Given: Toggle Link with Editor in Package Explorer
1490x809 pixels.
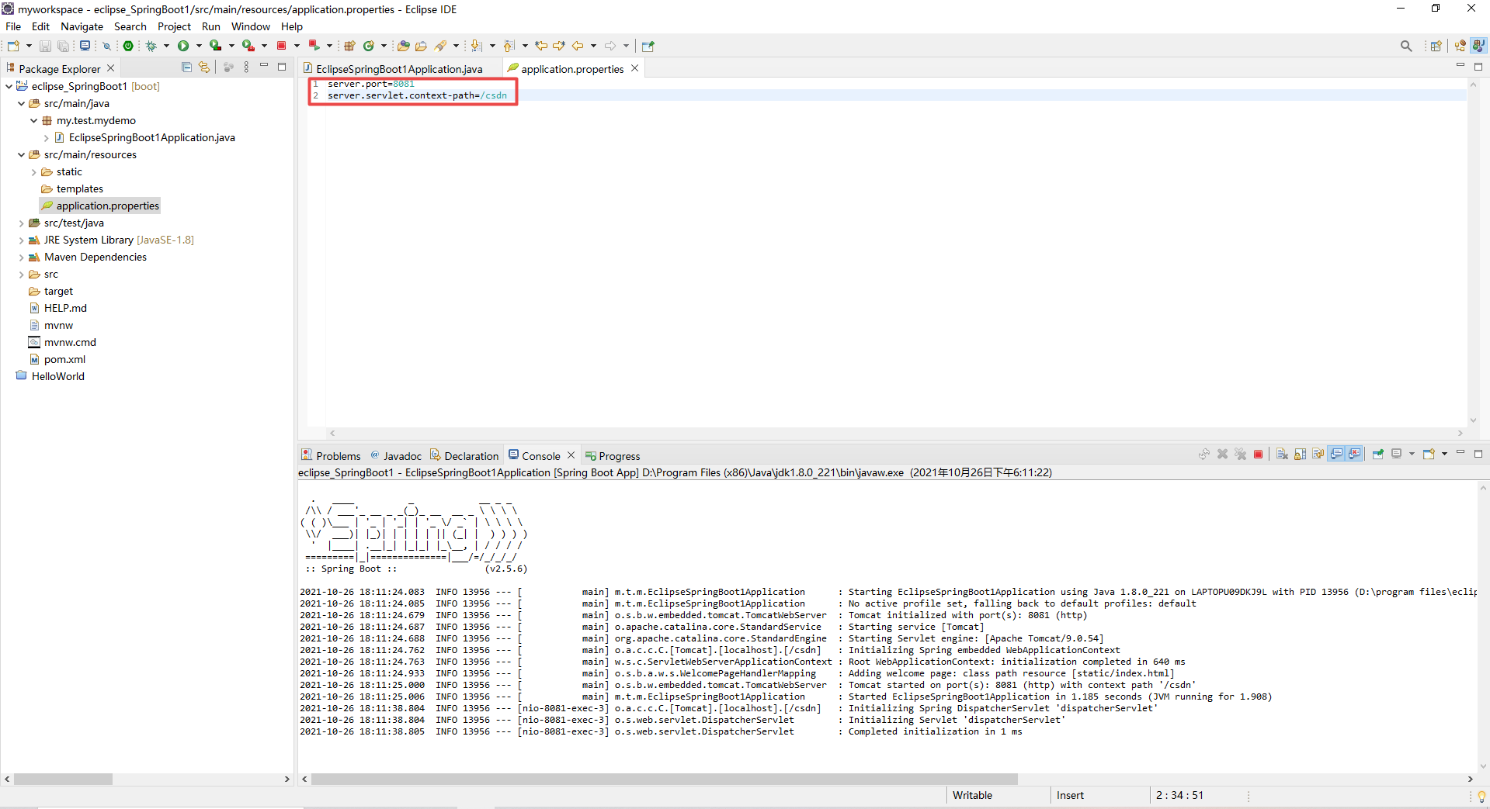Looking at the screenshot, I should coord(204,67).
